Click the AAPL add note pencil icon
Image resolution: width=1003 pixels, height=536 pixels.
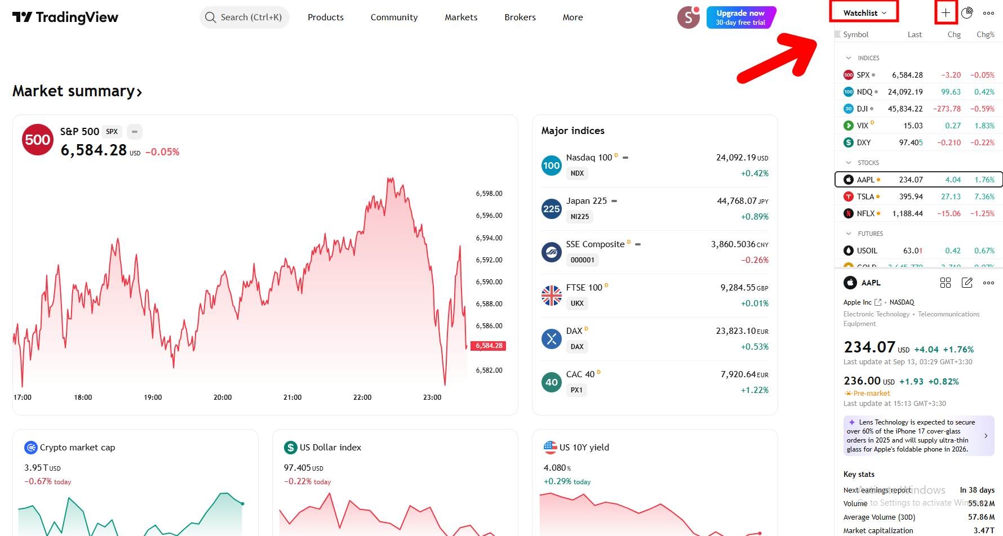point(967,283)
